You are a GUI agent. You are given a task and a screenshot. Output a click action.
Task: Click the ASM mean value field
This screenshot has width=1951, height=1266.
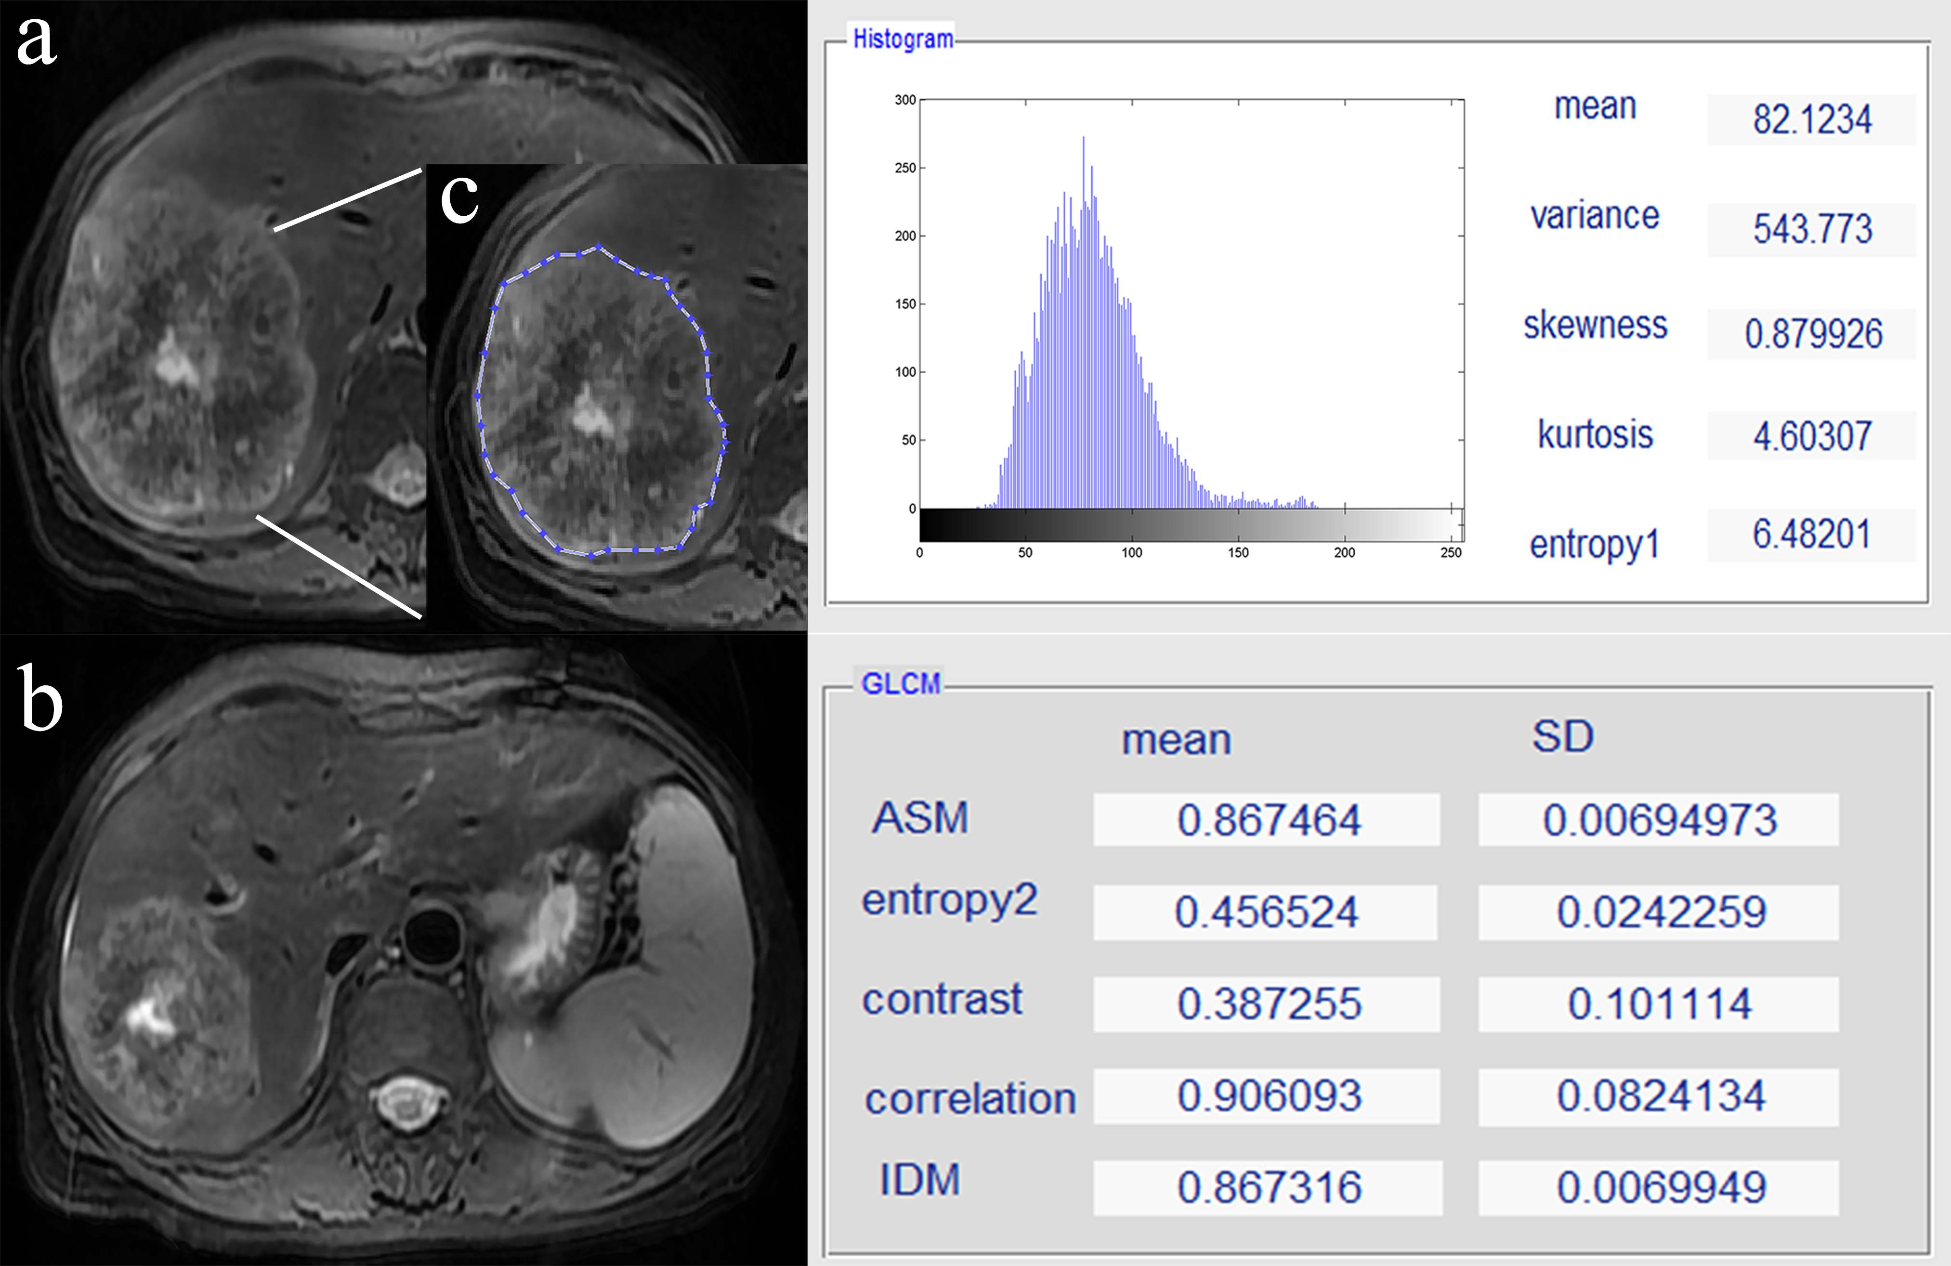pos(1267,820)
